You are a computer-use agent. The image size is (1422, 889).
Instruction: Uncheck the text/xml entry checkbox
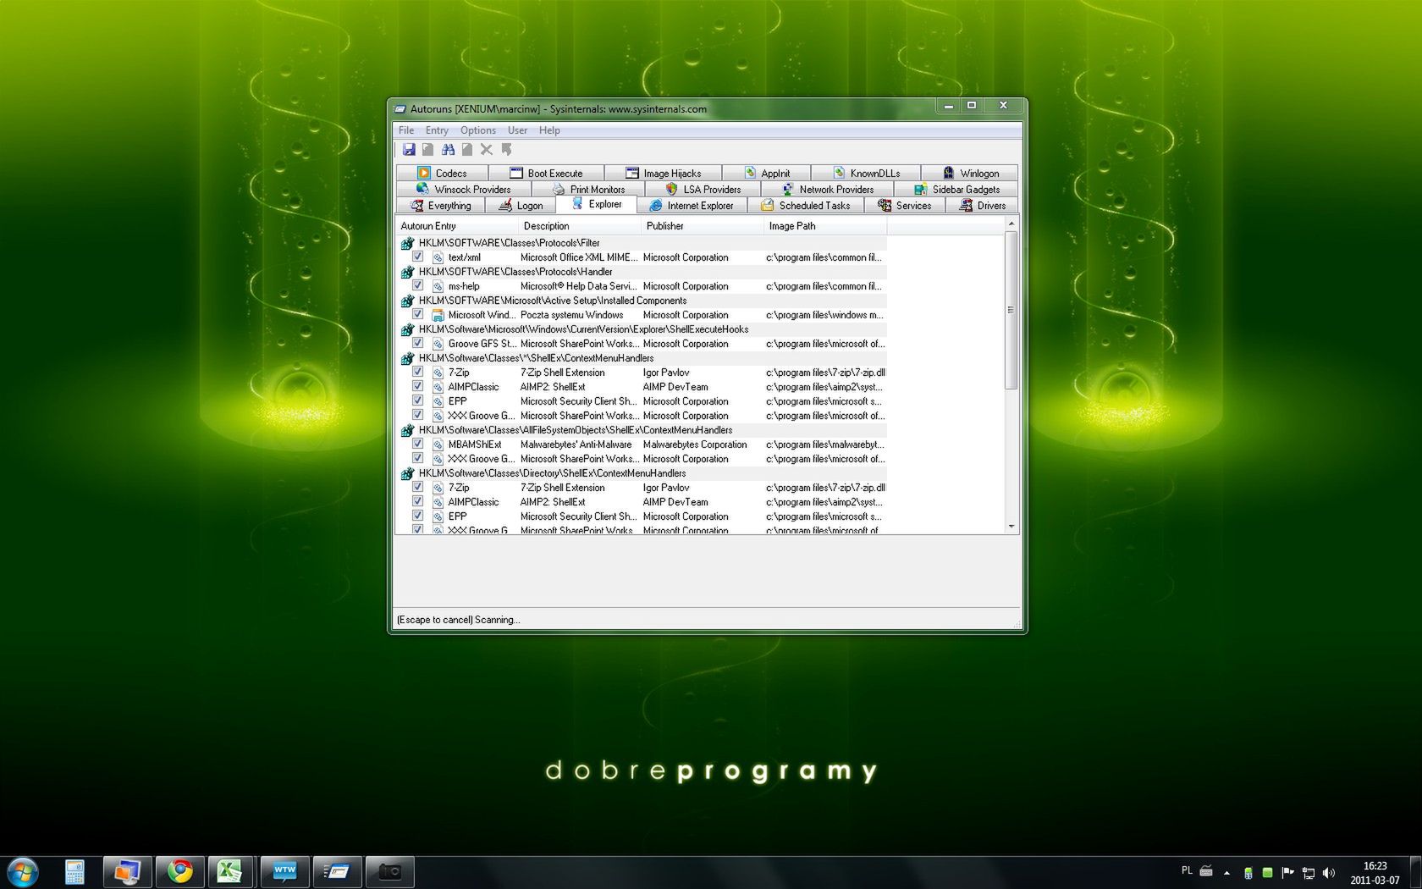pos(417,257)
